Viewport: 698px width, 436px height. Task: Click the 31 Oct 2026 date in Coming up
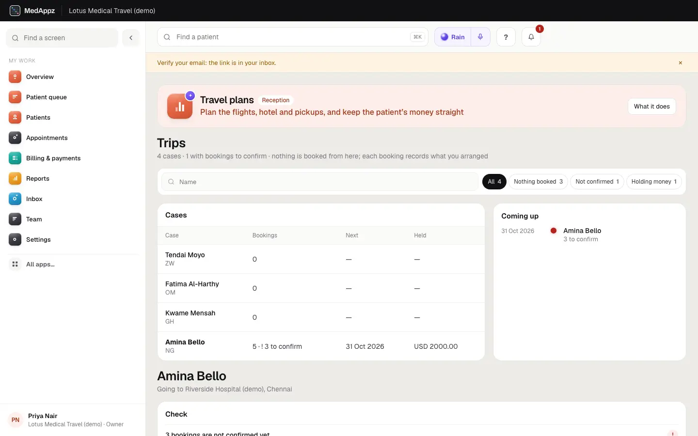518,231
